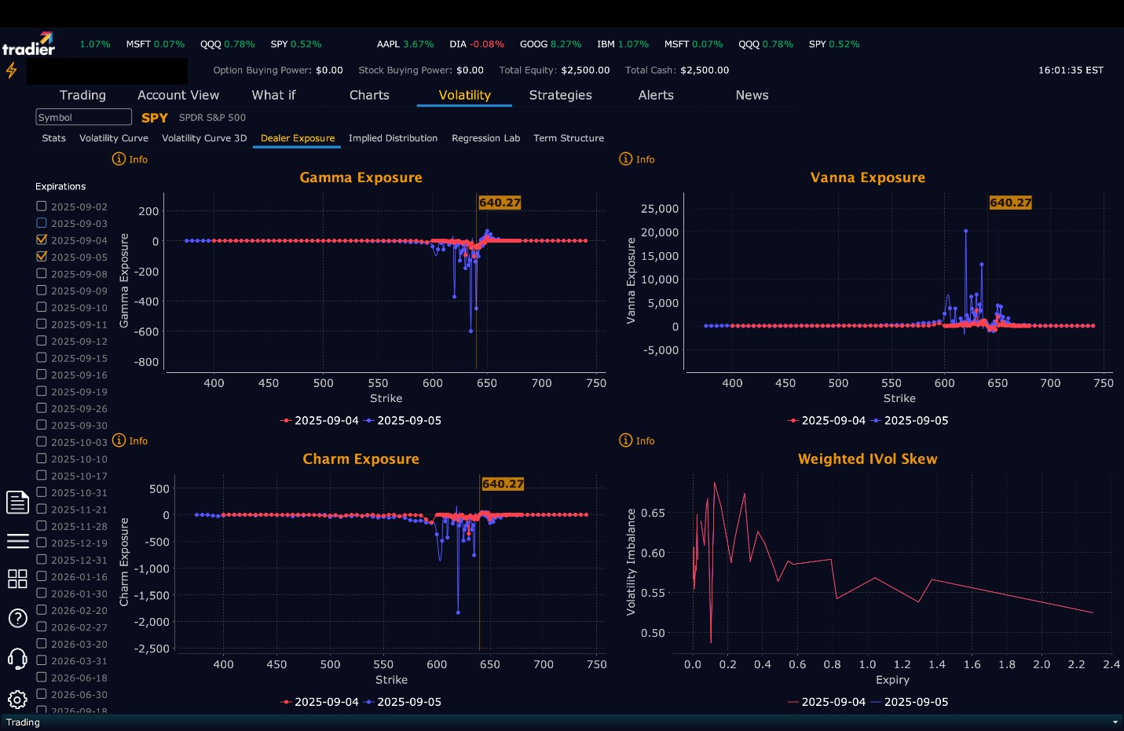Click the AAPL 3.67% ticker quote

(x=405, y=44)
